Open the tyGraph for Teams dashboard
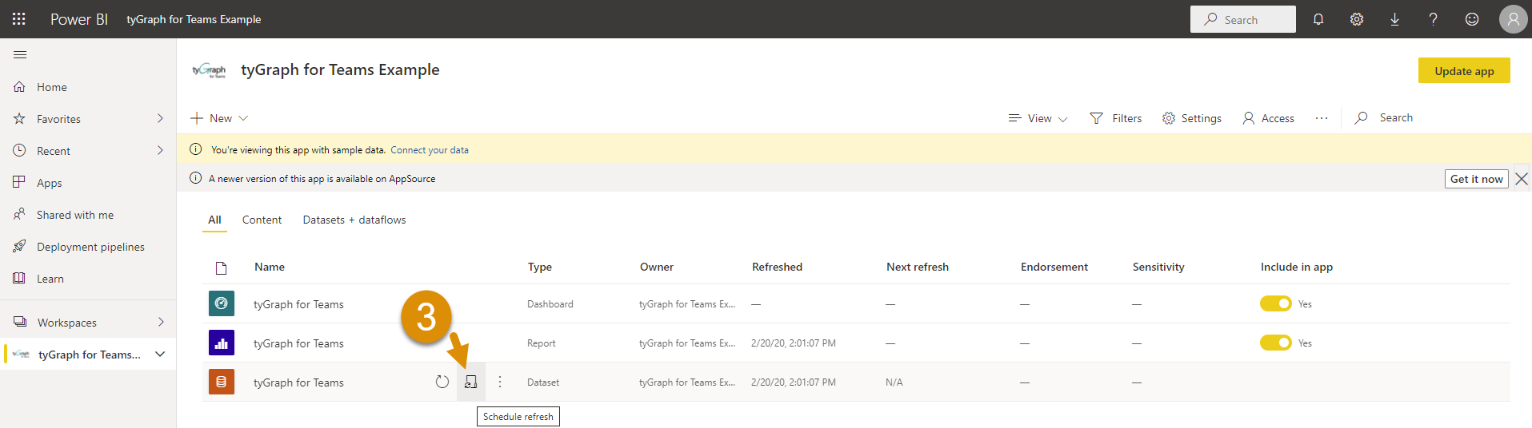 click(298, 304)
